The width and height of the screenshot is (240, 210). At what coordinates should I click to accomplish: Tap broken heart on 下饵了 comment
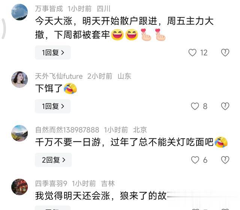tap(225, 106)
